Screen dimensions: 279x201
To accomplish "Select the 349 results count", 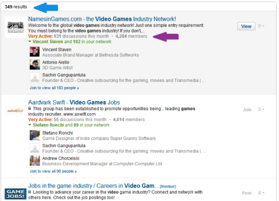I will pos(16,7).
